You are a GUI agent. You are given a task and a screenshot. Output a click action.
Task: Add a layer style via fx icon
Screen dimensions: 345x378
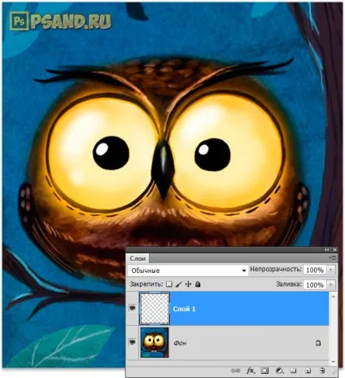251,371
